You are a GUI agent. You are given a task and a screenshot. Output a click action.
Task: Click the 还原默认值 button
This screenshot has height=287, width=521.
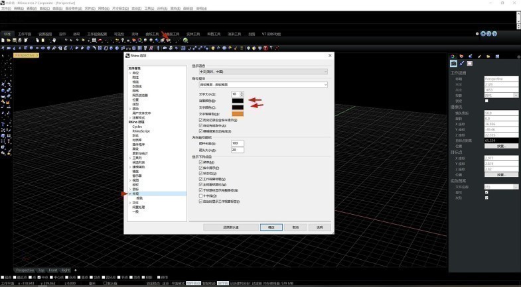[230, 227]
